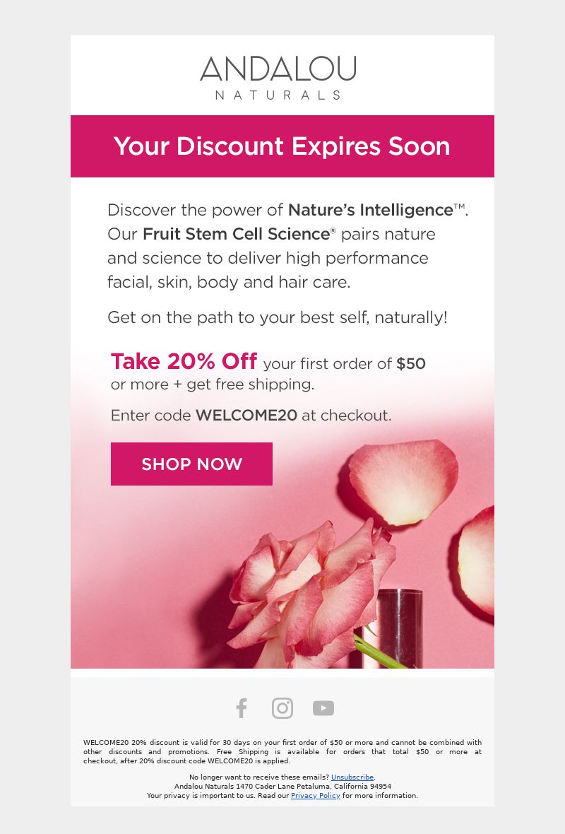
Task: Open the Privacy Policy link
Action: tap(315, 796)
